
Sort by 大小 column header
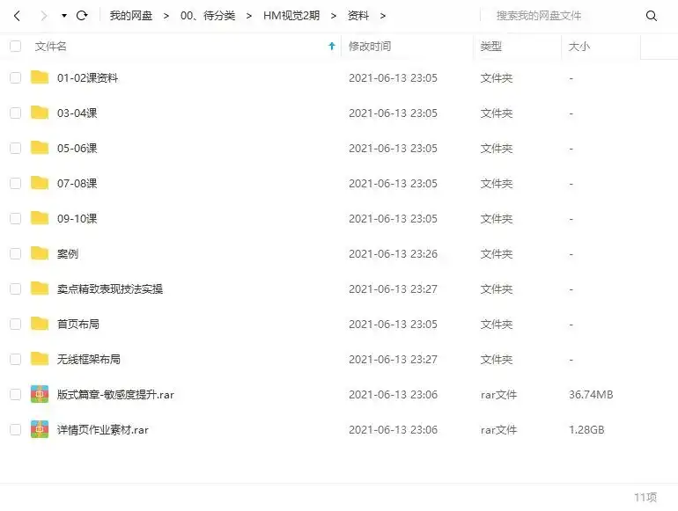(579, 47)
